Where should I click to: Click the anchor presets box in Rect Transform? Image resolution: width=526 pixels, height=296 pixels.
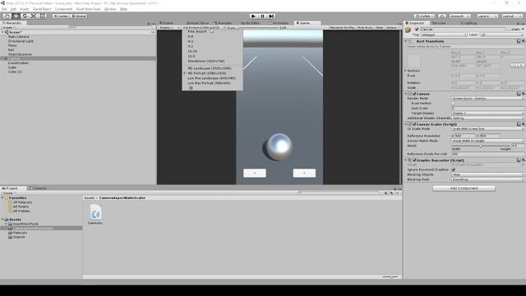(413, 62)
